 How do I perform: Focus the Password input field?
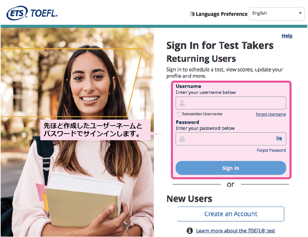[231, 139]
